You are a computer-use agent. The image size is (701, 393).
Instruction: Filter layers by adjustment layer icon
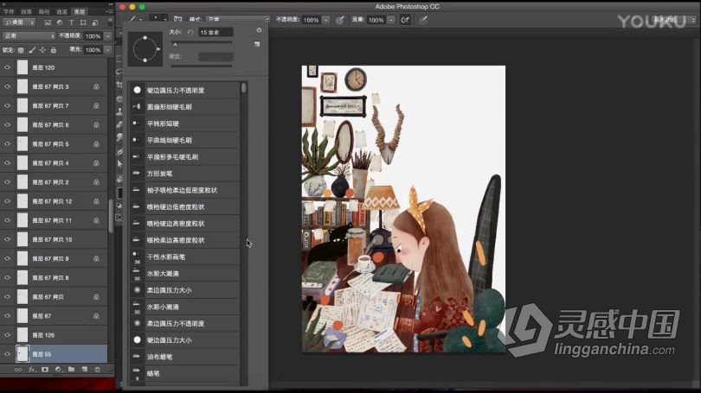60,22
